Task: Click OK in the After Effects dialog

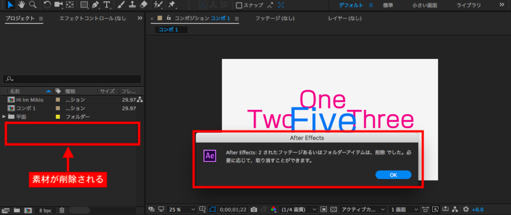Action: tap(393, 175)
